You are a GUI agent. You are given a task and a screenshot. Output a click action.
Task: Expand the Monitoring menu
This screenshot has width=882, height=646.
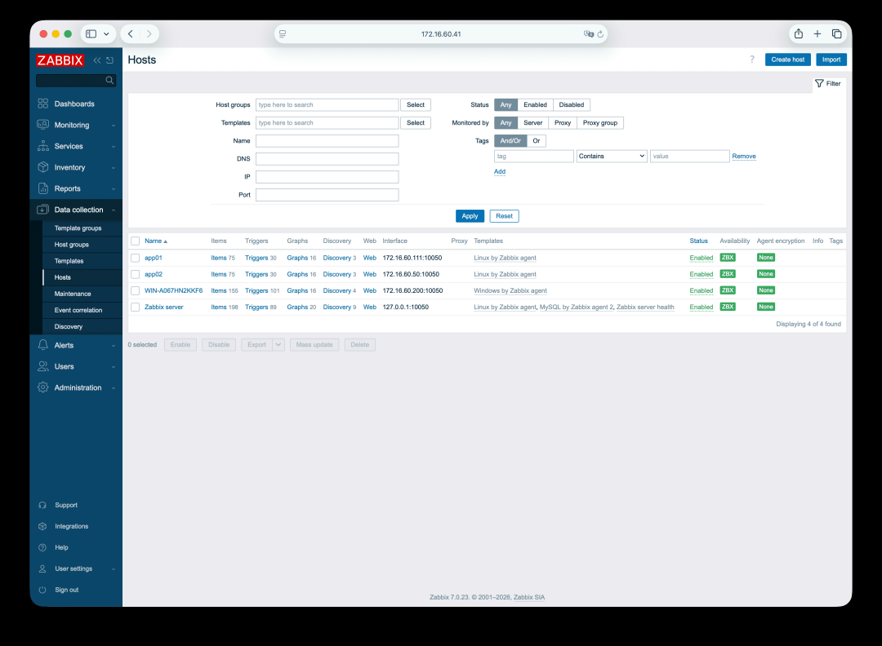(76, 126)
